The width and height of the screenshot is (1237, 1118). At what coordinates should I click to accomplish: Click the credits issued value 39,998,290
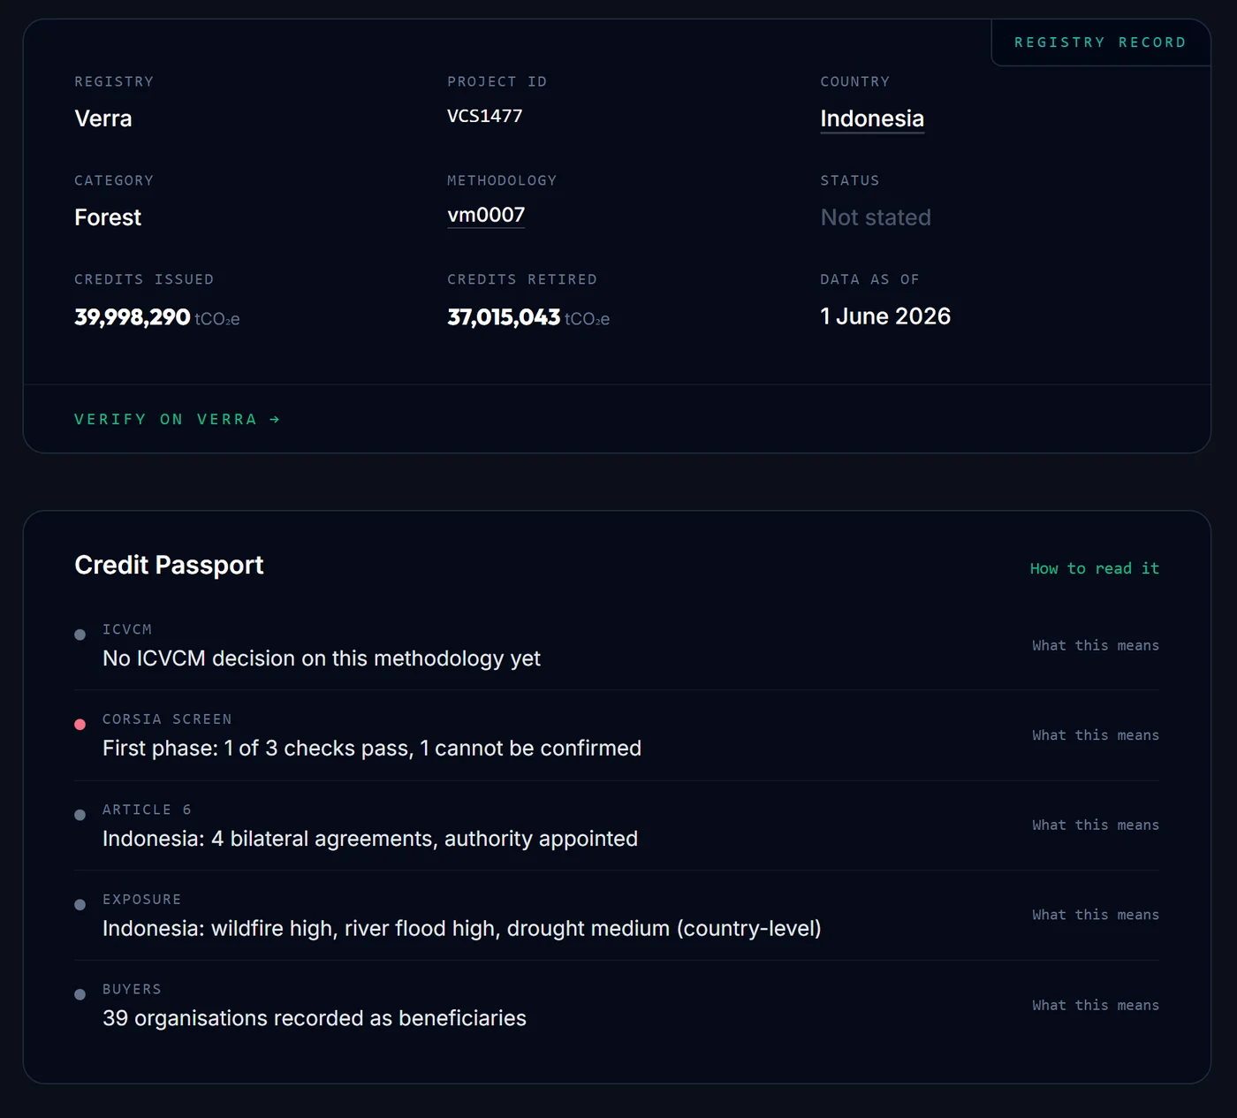click(133, 316)
